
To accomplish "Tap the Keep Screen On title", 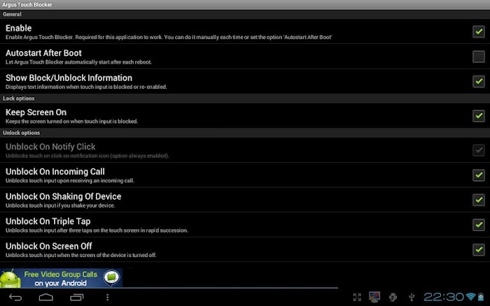I will pos(36,112).
